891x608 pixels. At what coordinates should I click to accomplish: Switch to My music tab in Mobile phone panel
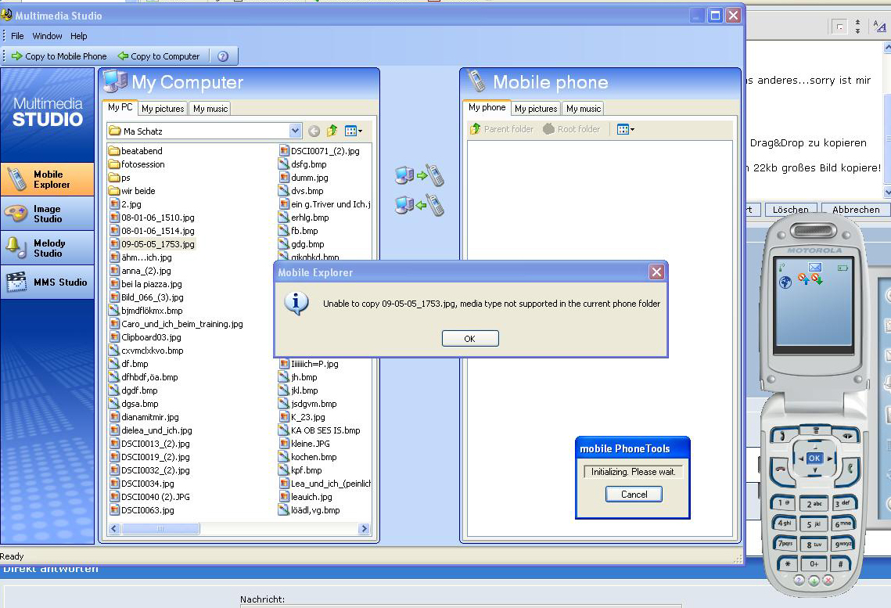(x=584, y=109)
